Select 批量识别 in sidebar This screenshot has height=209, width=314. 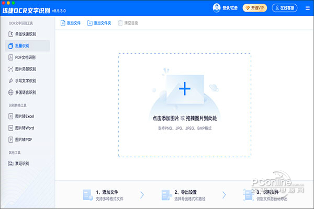point(27,46)
